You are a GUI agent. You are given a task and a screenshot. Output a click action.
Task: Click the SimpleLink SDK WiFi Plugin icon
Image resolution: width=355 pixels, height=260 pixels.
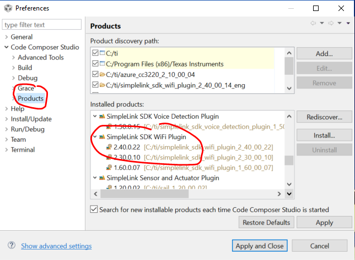tap(101, 137)
